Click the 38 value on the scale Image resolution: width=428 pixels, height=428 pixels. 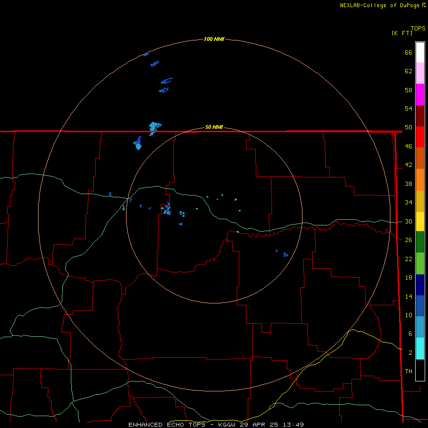click(x=409, y=184)
